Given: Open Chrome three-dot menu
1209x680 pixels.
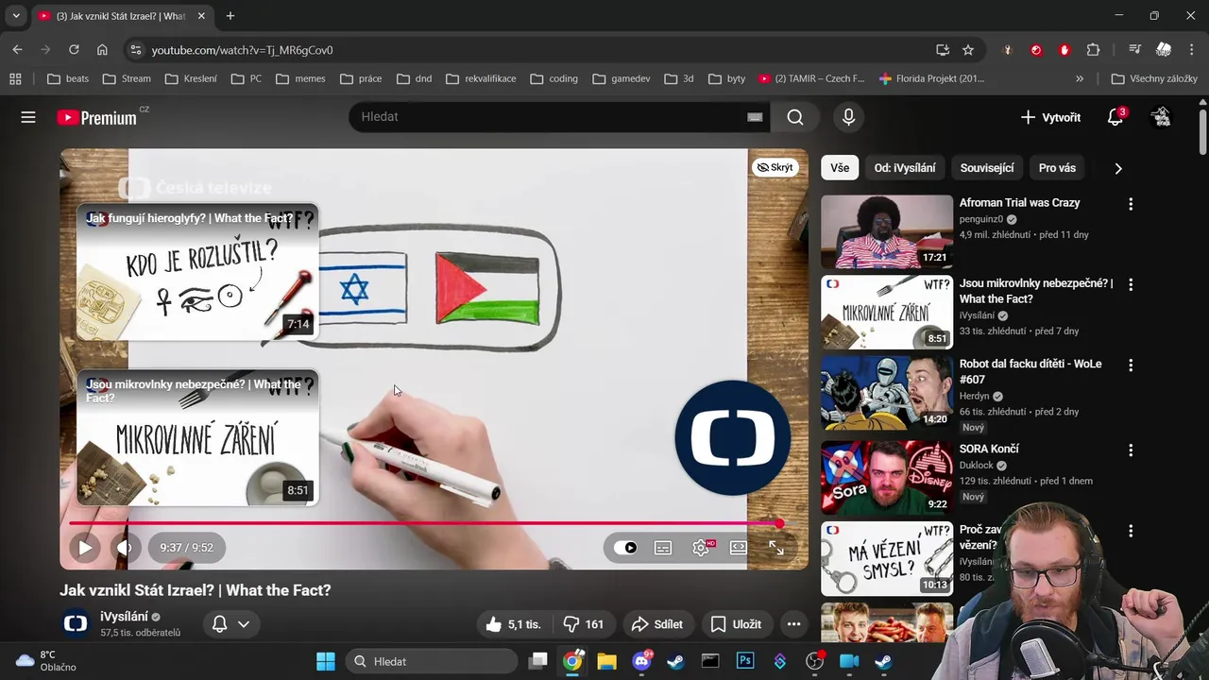Looking at the screenshot, I should 1191,50.
